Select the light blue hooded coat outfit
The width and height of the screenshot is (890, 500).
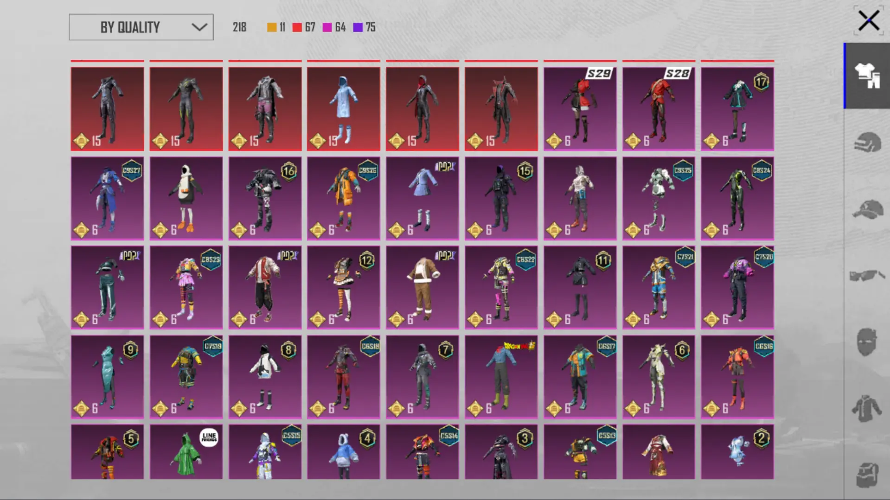344,109
